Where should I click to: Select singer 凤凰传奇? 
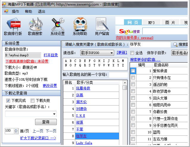click(x=83, y=88)
